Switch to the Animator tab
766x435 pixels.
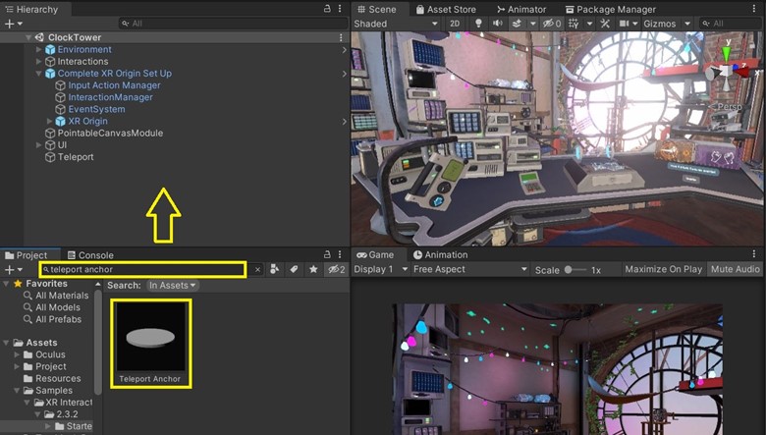(x=521, y=9)
